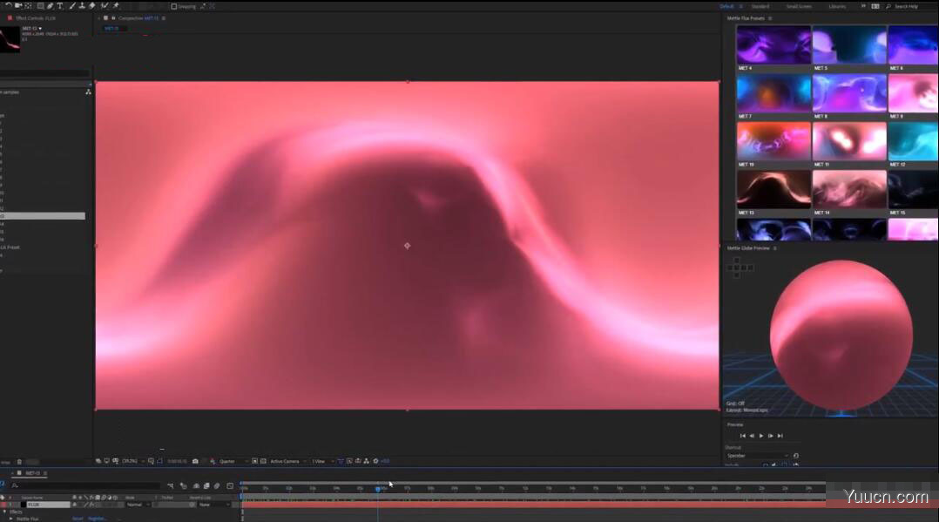Viewport: 939px width, 522px height.
Task: Switch to Standard workspace
Action: (760, 7)
